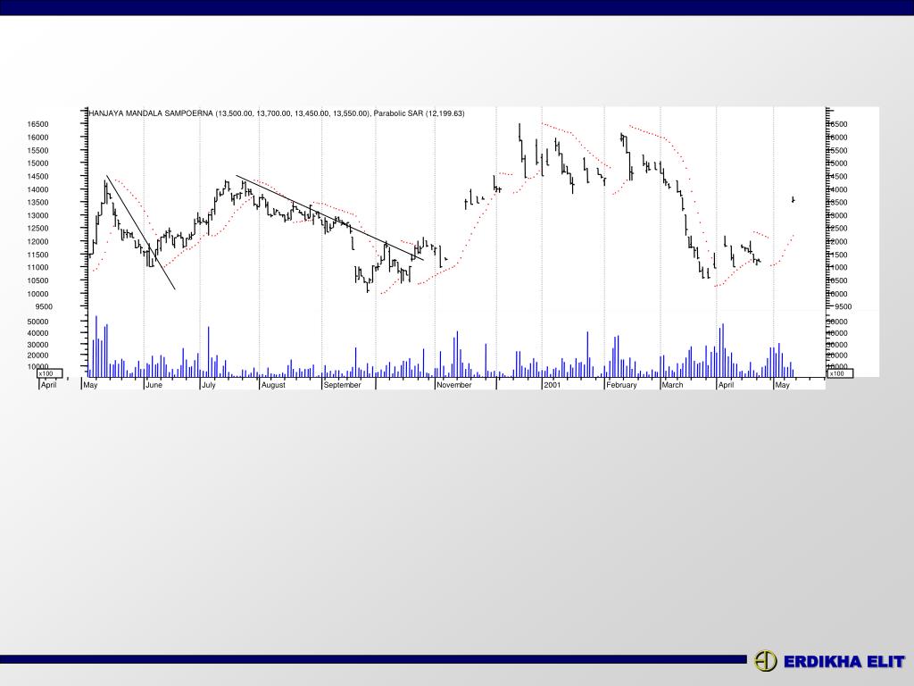The width and height of the screenshot is (914, 686).
Task: Click the left x100 volume scale box
Action: click(x=50, y=373)
